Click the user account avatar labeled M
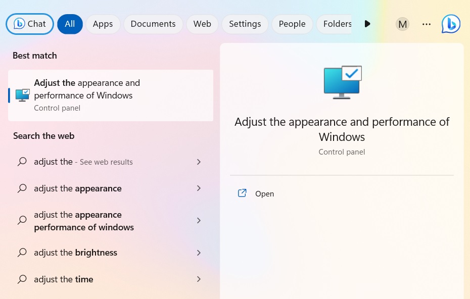The height and width of the screenshot is (299, 470). [402, 24]
